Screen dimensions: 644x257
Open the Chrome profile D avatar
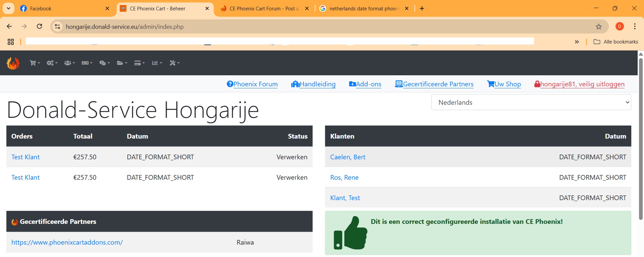pyautogui.click(x=620, y=26)
